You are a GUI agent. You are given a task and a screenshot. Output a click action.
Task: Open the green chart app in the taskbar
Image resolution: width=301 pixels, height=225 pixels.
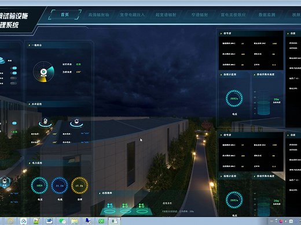36,221
